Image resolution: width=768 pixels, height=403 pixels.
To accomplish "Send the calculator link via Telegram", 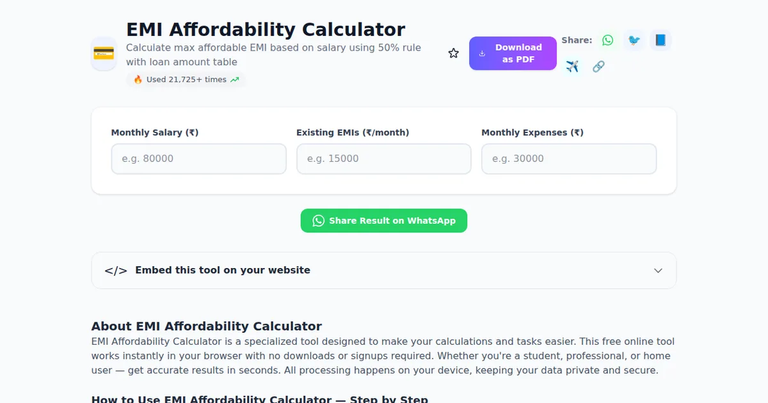I will click(572, 66).
